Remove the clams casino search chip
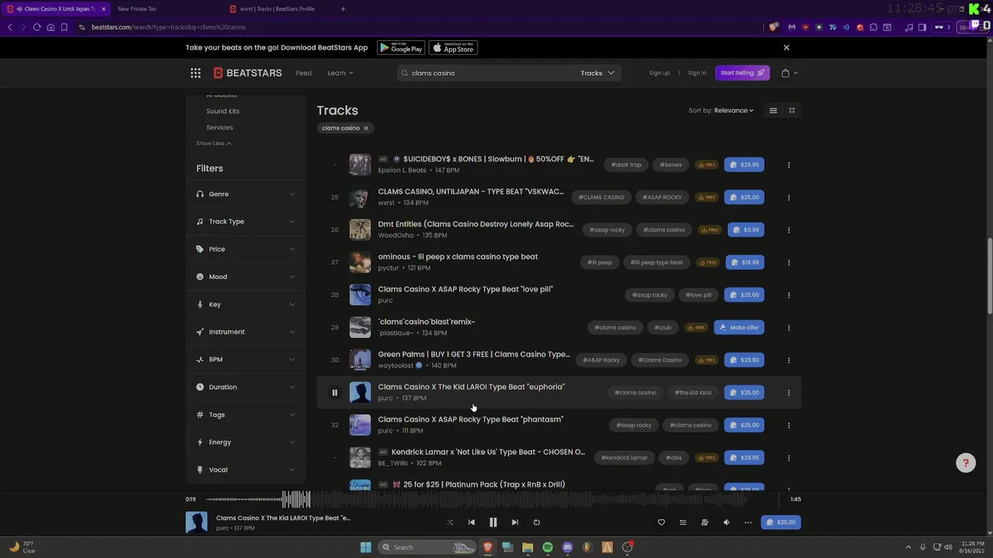 366,128
